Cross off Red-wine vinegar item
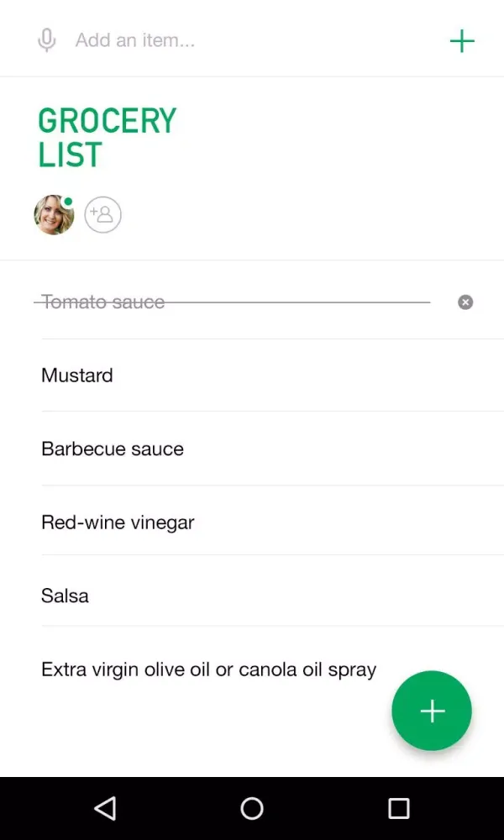Image resolution: width=504 pixels, height=840 pixels. click(118, 522)
